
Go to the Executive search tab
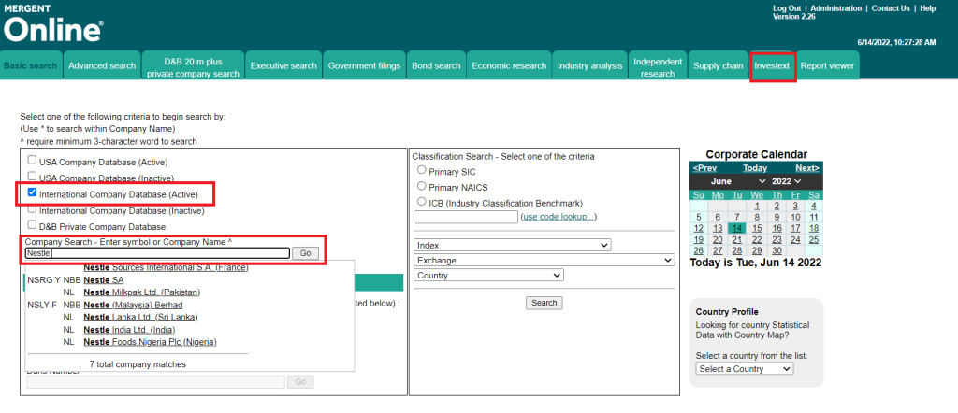coord(283,65)
